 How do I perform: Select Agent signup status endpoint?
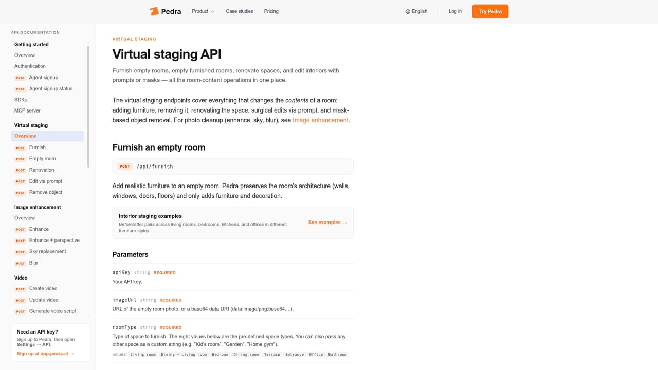tap(51, 89)
